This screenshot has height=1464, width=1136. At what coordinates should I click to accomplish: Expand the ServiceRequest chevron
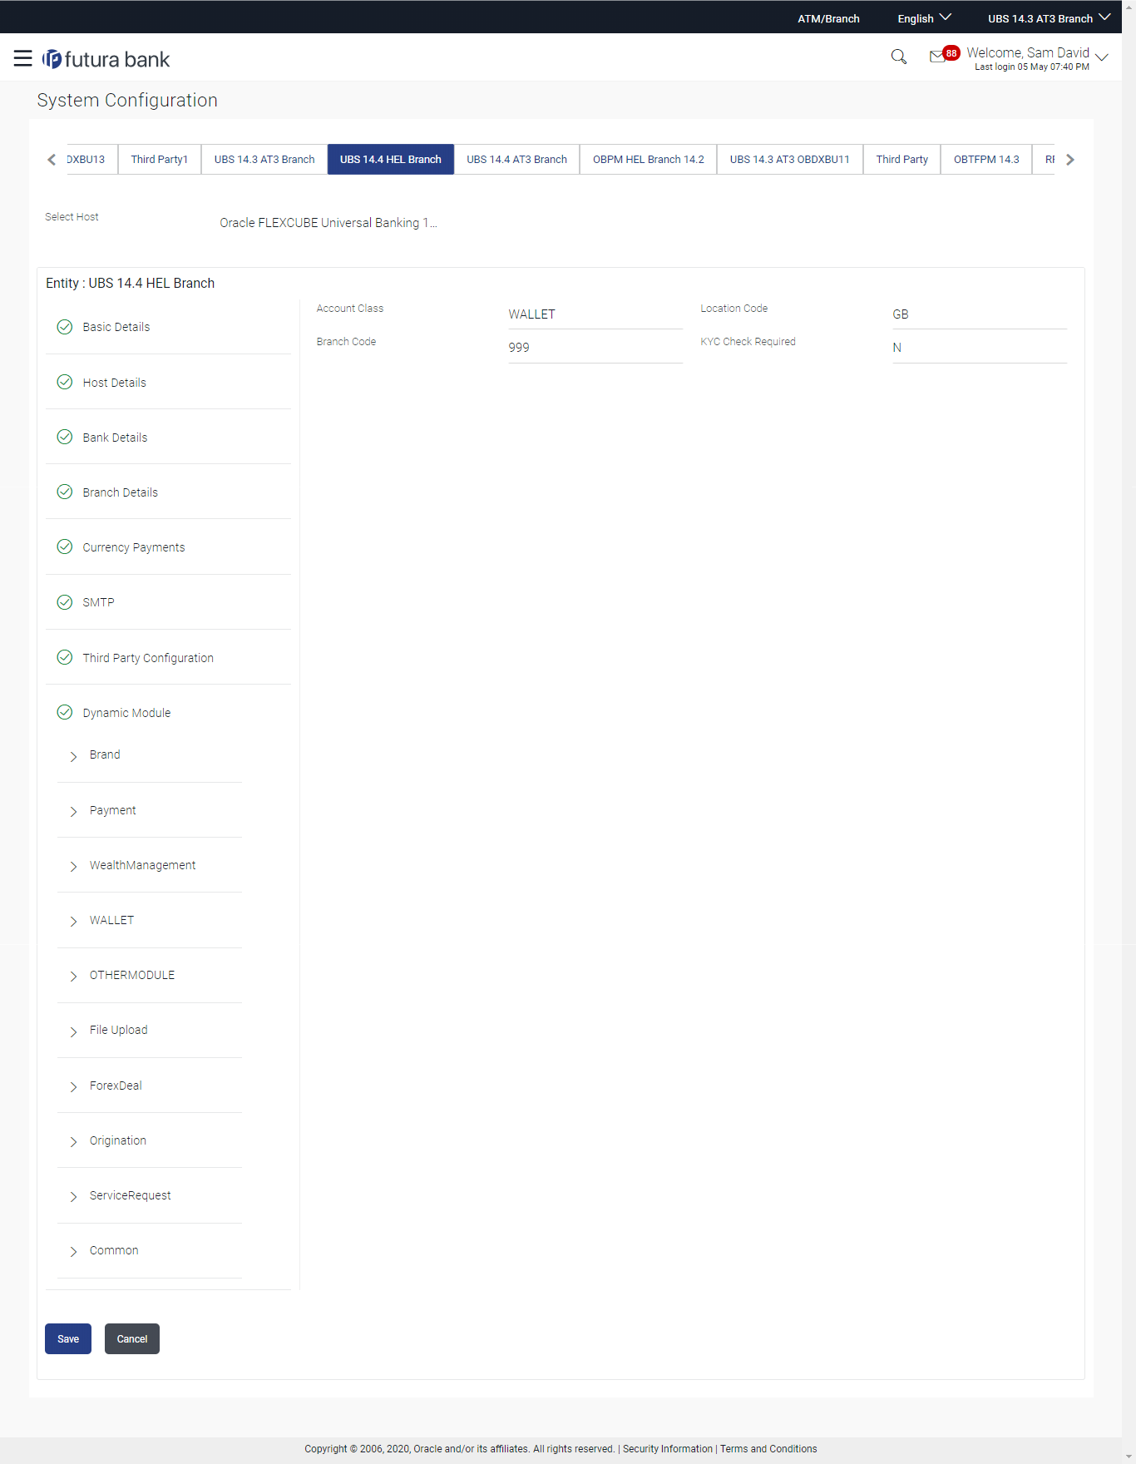point(73,1196)
